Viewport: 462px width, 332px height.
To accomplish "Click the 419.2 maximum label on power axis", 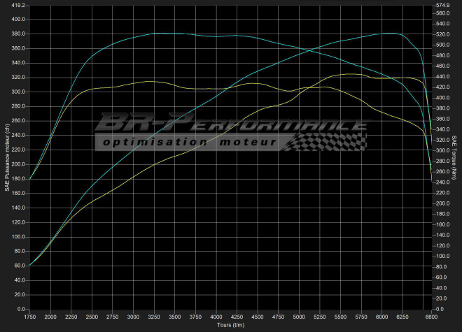I will point(17,5).
